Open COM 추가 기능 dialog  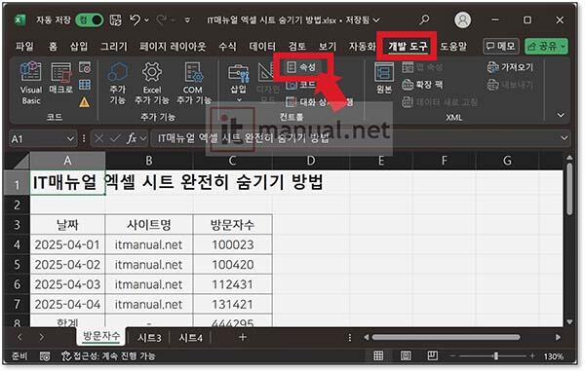tap(193, 83)
